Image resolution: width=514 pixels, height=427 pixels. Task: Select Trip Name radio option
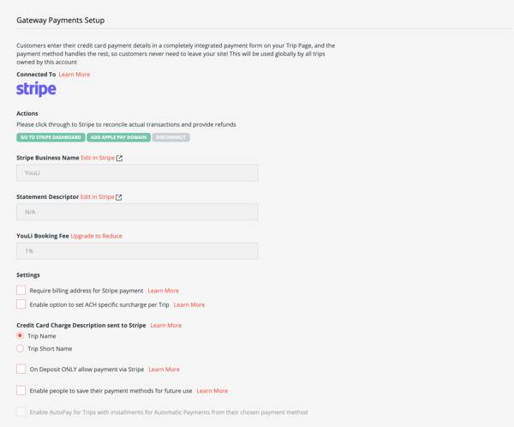20,335
